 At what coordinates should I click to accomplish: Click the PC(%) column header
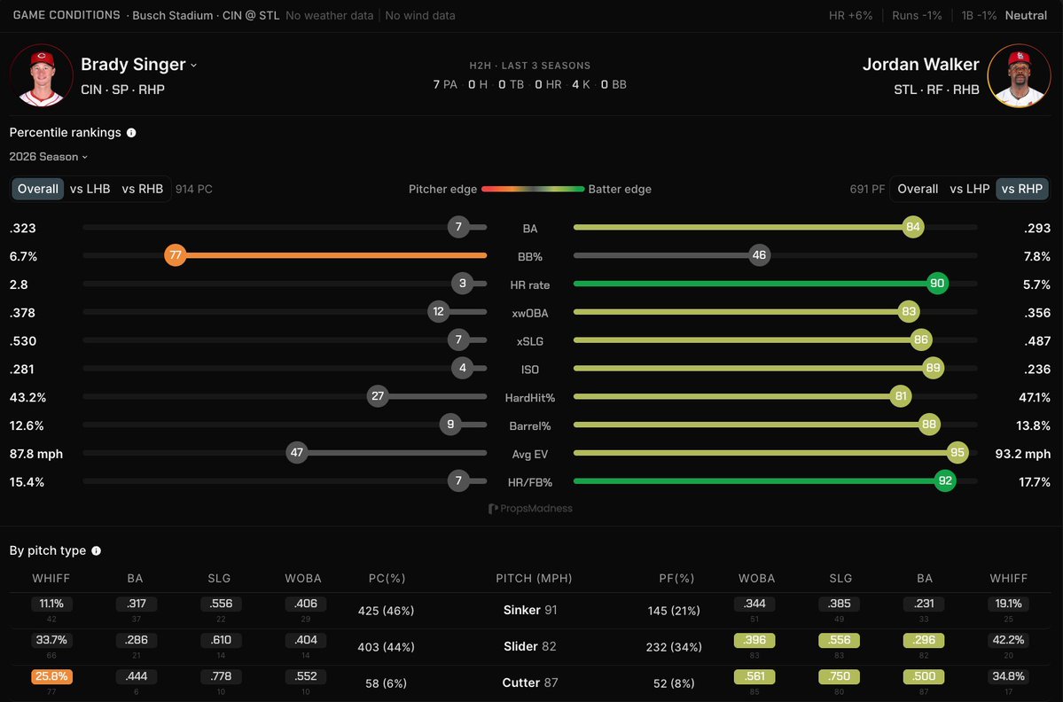(387, 579)
